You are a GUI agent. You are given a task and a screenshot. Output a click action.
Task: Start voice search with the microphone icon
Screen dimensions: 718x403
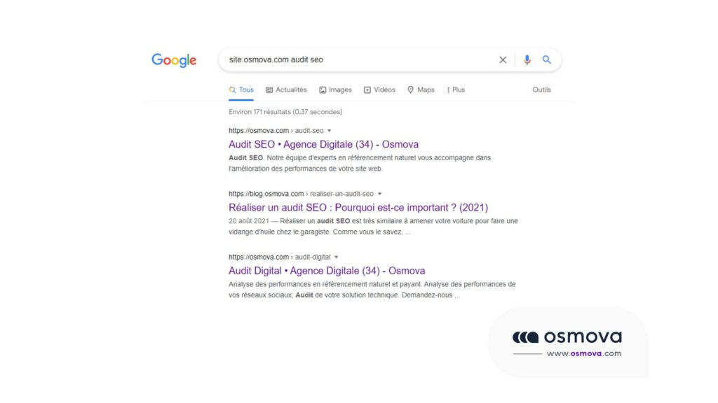(x=527, y=59)
